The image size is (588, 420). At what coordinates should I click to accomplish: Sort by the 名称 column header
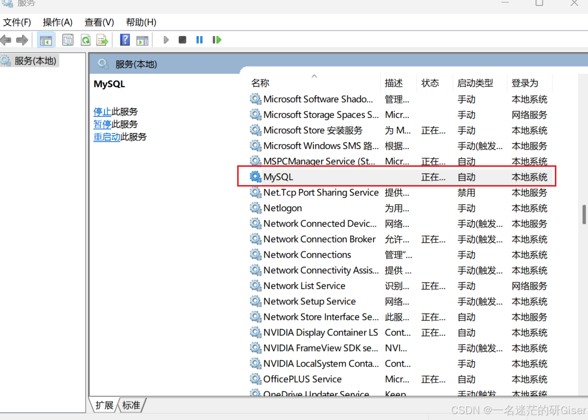(260, 83)
